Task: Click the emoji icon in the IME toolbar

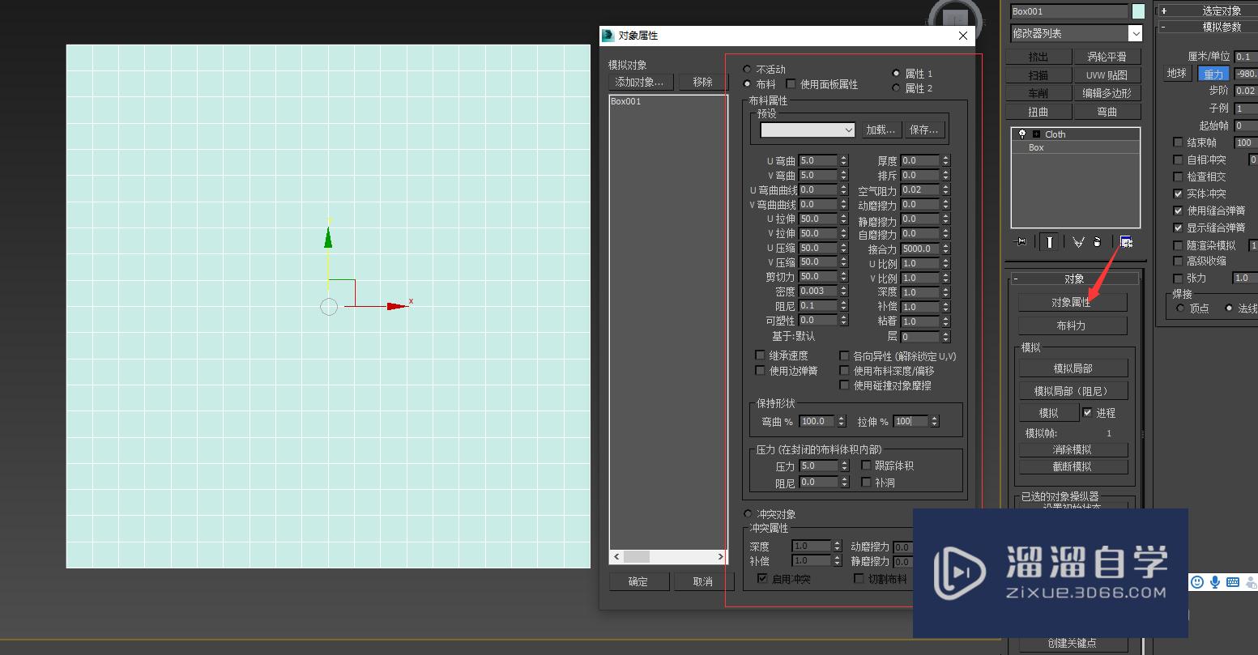Action: (x=1197, y=581)
